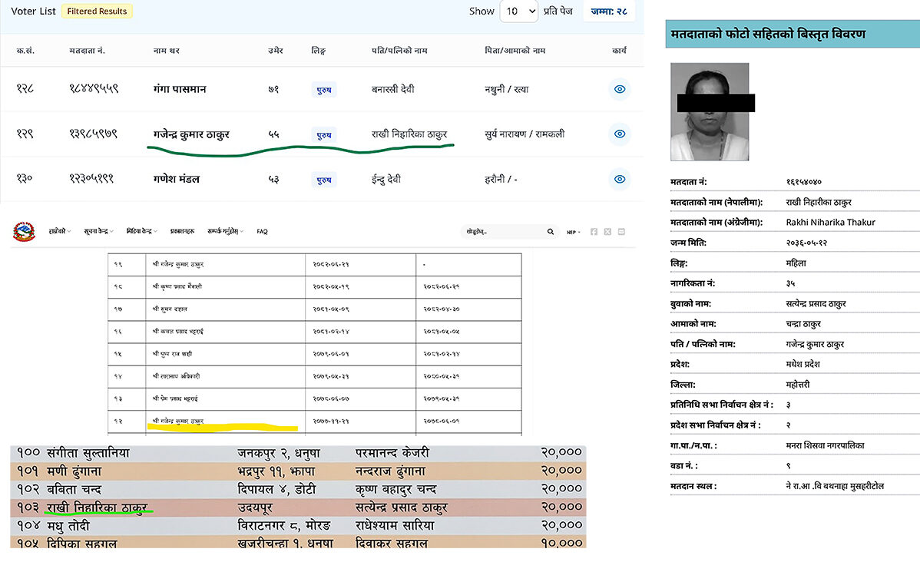Open the FAQ menu item
920x562 pixels.
click(262, 231)
